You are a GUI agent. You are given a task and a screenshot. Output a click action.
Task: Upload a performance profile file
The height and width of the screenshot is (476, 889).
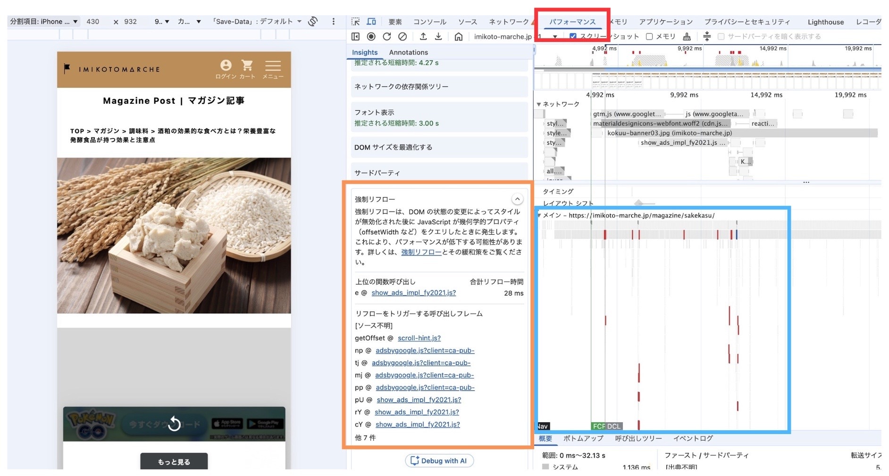point(423,36)
